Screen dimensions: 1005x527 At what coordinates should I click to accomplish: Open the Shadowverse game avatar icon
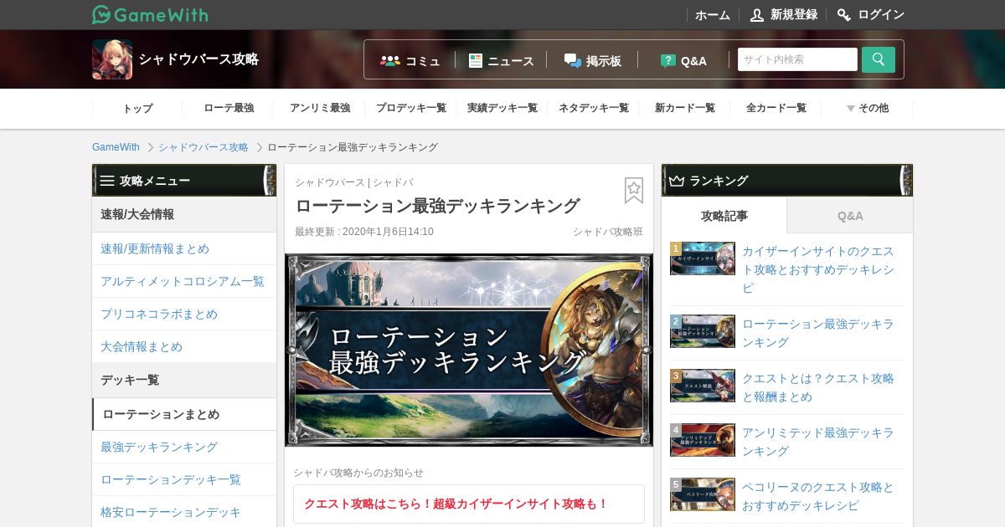(x=112, y=59)
